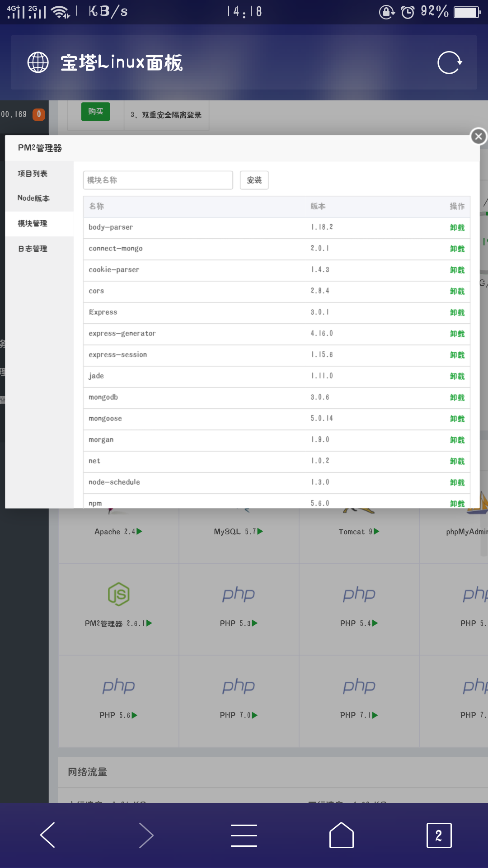Uninstall node-schedule module
Viewport: 488px width, 868px height.
pos(457,482)
